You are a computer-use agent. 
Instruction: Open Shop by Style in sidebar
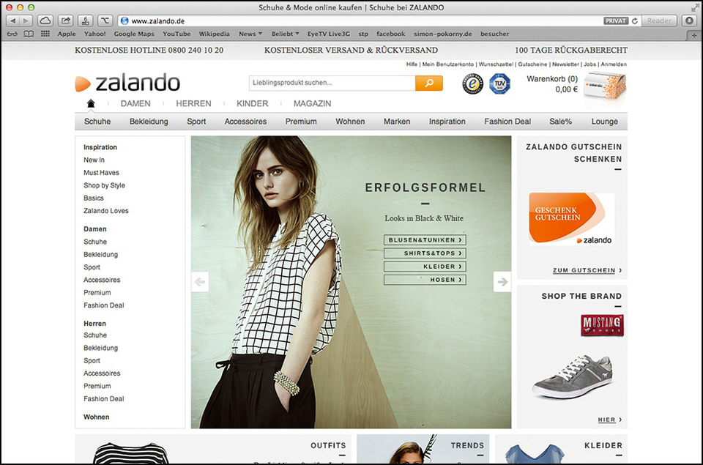pyautogui.click(x=105, y=186)
